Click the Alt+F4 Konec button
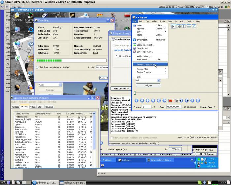231x185 pixels. [x=206, y=154]
